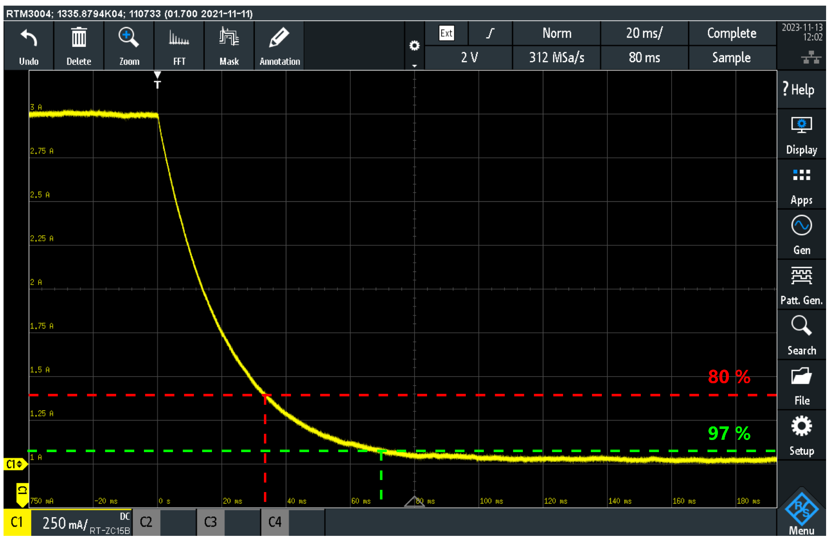Image resolution: width=832 pixels, height=540 pixels.
Task: Enable channel C4
Action: [275, 522]
